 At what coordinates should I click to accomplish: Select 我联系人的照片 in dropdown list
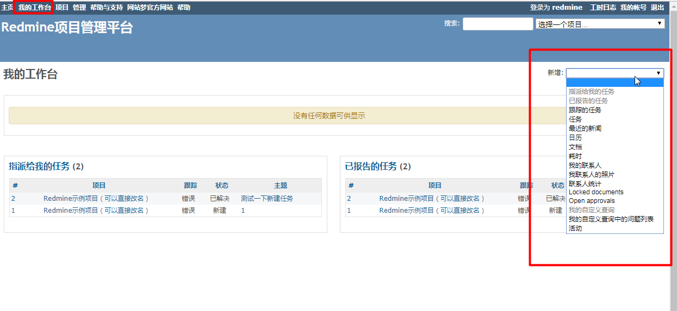click(x=615, y=175)
